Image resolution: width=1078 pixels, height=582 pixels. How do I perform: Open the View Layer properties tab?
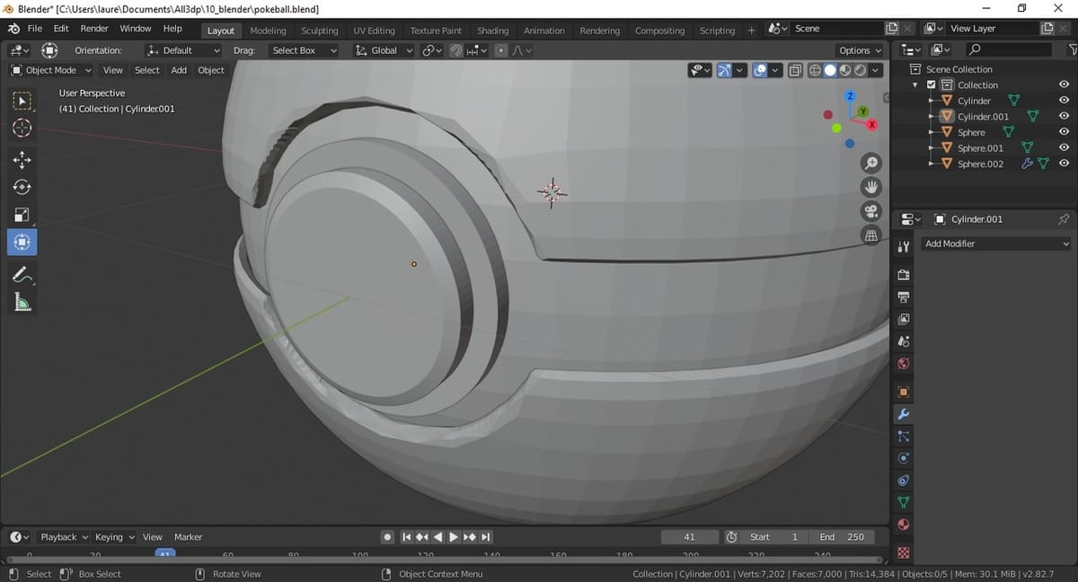(x=904, y=319)
